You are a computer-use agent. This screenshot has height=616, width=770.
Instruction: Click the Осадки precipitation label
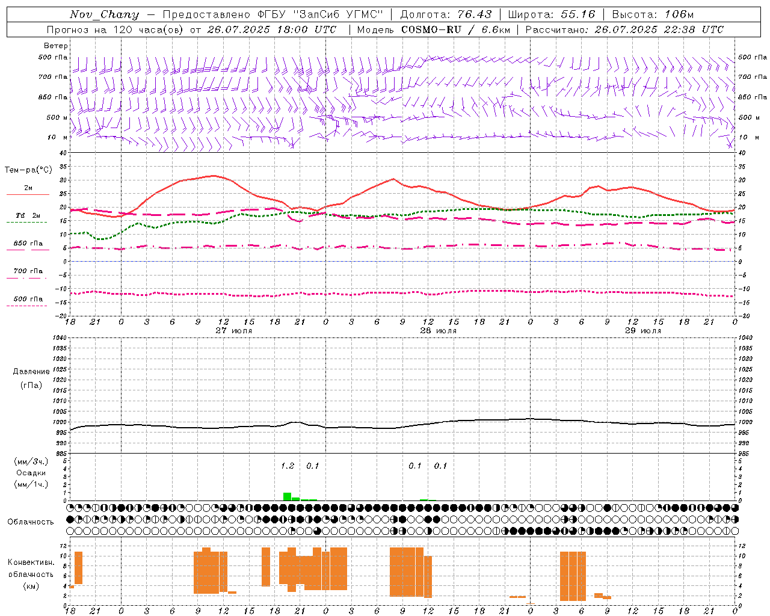point(31,473)
